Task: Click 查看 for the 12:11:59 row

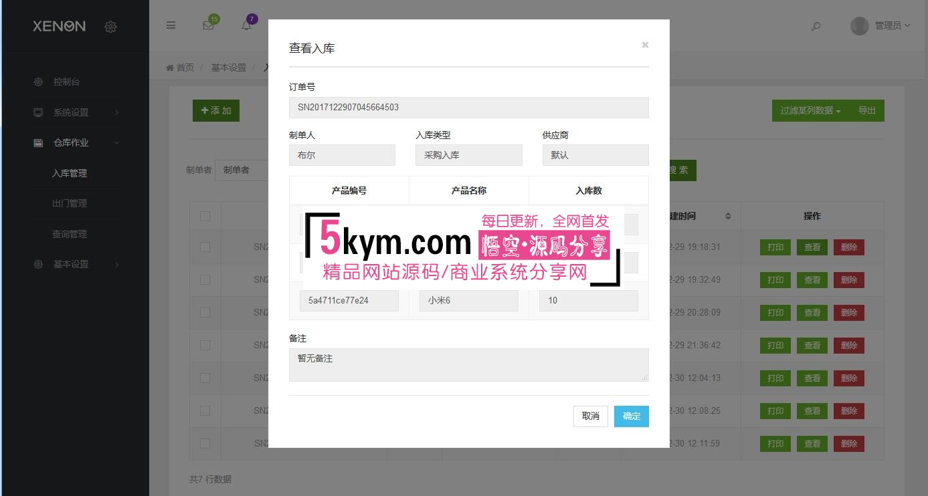Action: (x=812, y=444)
